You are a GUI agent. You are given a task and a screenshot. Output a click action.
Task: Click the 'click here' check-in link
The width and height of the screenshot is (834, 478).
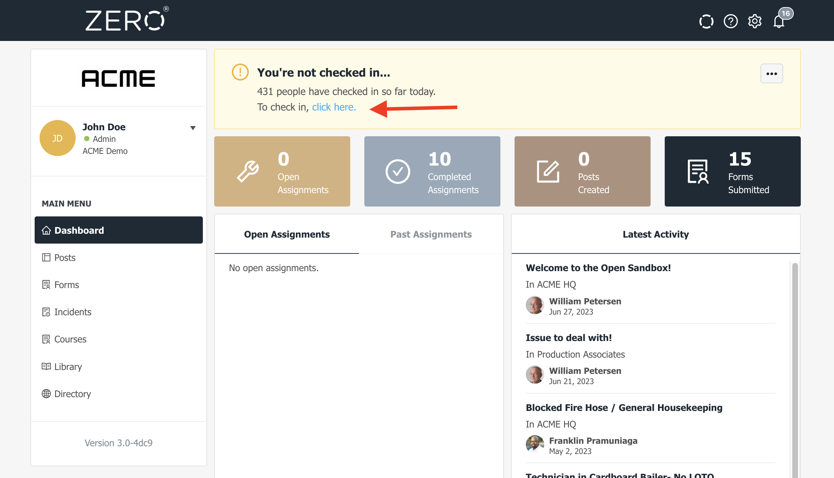pyautogui.click(x=334, y=107)
